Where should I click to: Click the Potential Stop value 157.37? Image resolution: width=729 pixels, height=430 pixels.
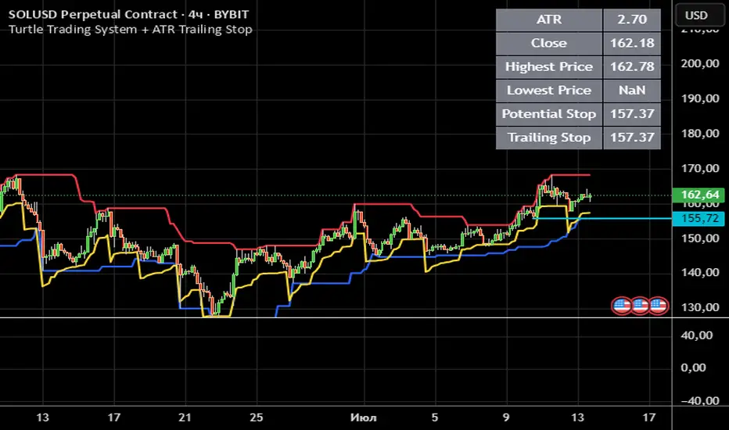coord(632,114)
